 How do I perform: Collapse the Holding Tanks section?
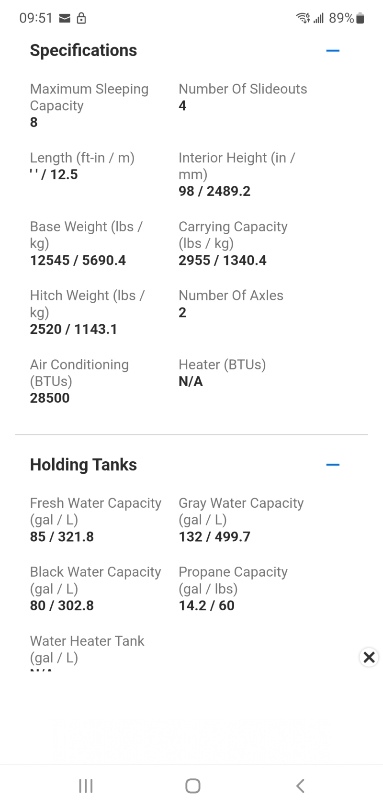[332, 465]
